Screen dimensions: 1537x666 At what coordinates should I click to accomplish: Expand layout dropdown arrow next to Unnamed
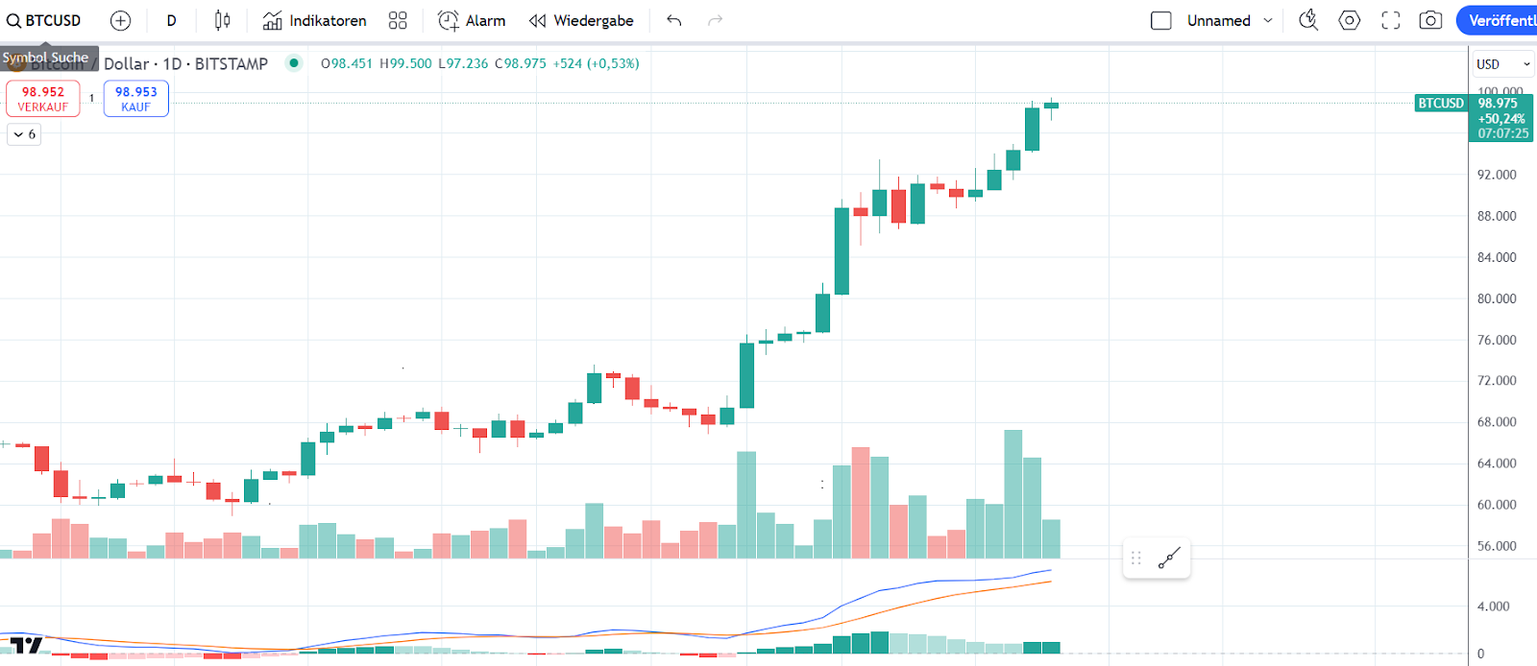pos(1268,20)
